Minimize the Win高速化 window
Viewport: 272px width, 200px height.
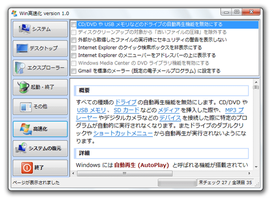click(x=226, y=12)
